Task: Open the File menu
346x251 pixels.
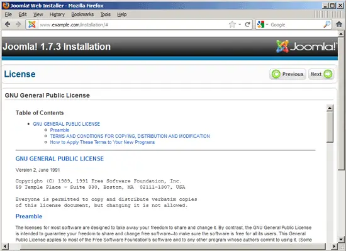Action: [x=8, y=14]
